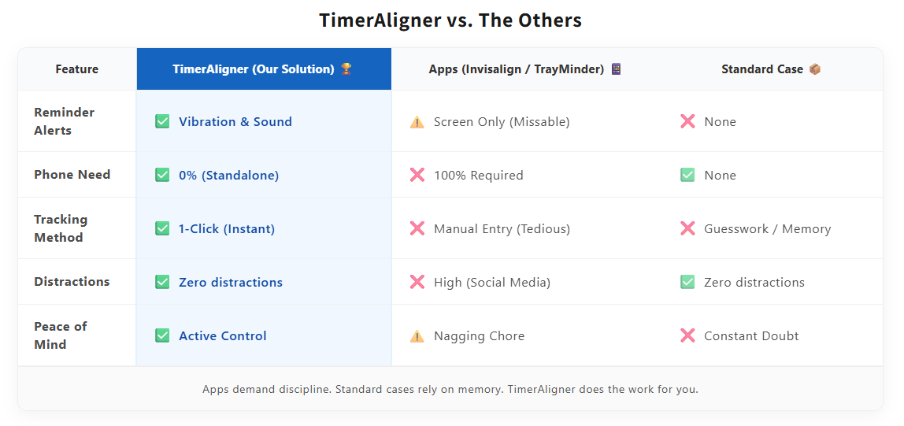Click red X beside Guesswork / Memory
The width and height of the screenshot is (904, 426).
tap(687, 228)
